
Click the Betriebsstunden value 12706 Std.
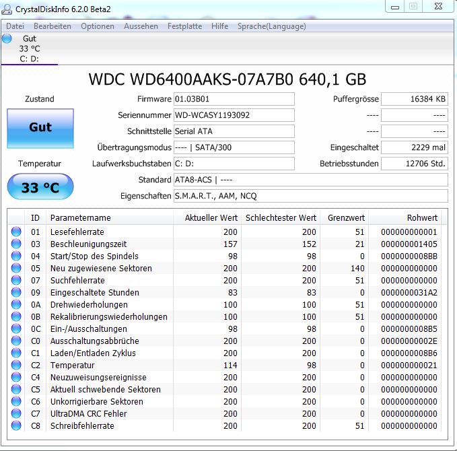click(415, 164)
